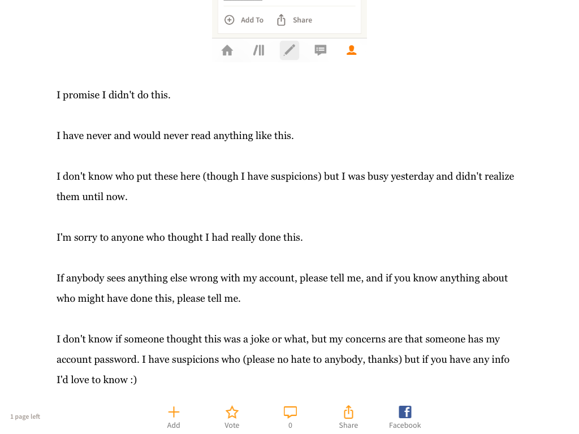Share via the Facebook logo icon
This screenshot has width=579, height=434.
coord(405,412)
